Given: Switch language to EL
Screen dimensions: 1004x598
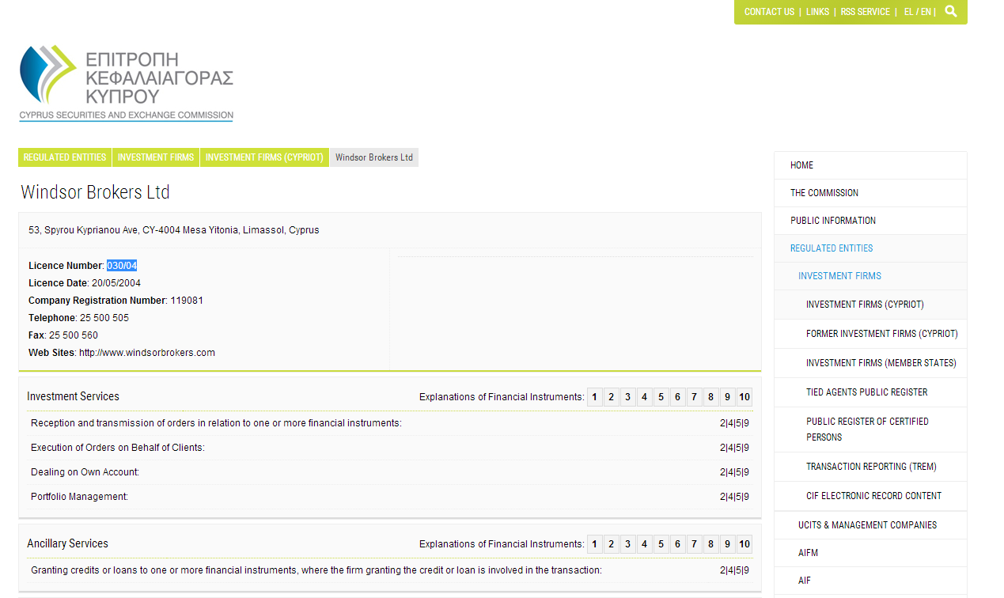Looking at the screenshot, I should click(908, 12).
